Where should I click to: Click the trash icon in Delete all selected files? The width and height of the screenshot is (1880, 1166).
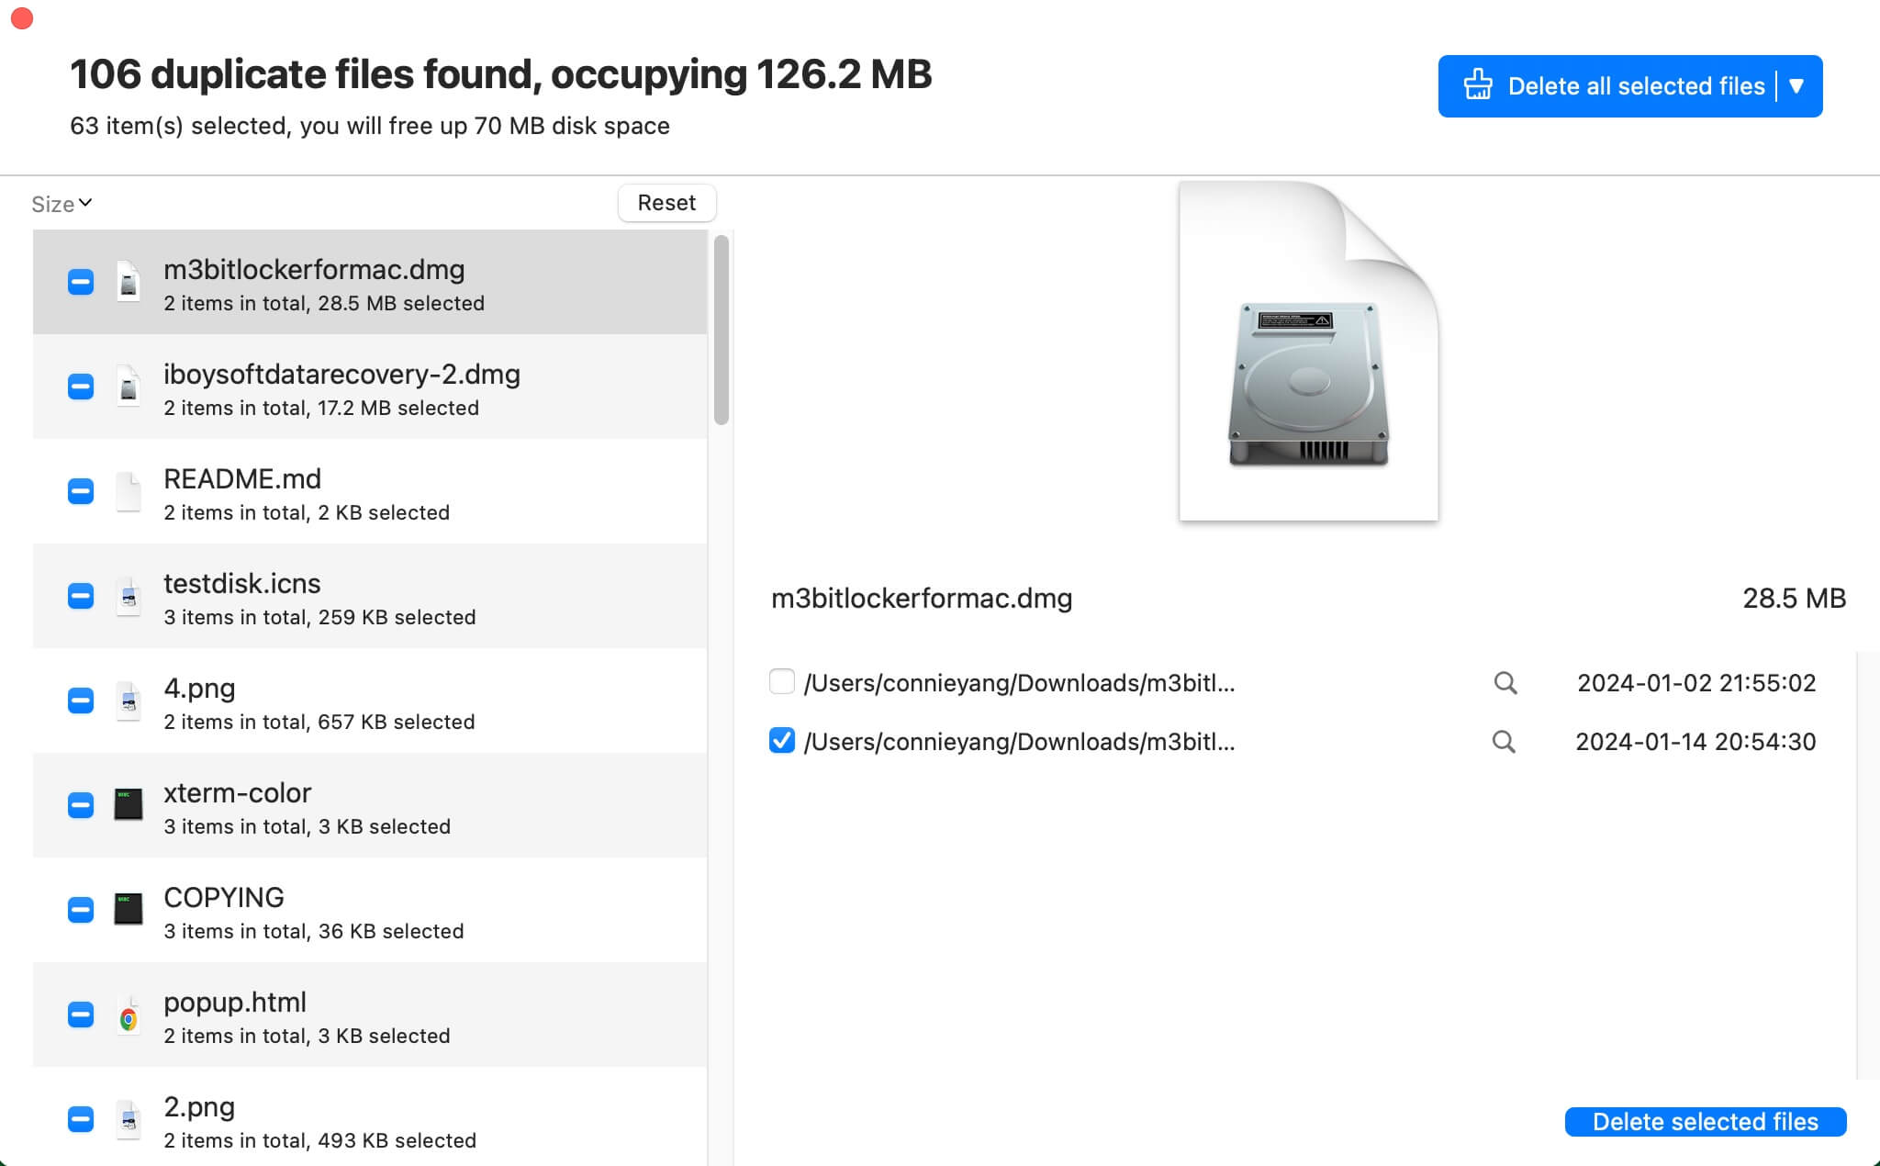1480,84
